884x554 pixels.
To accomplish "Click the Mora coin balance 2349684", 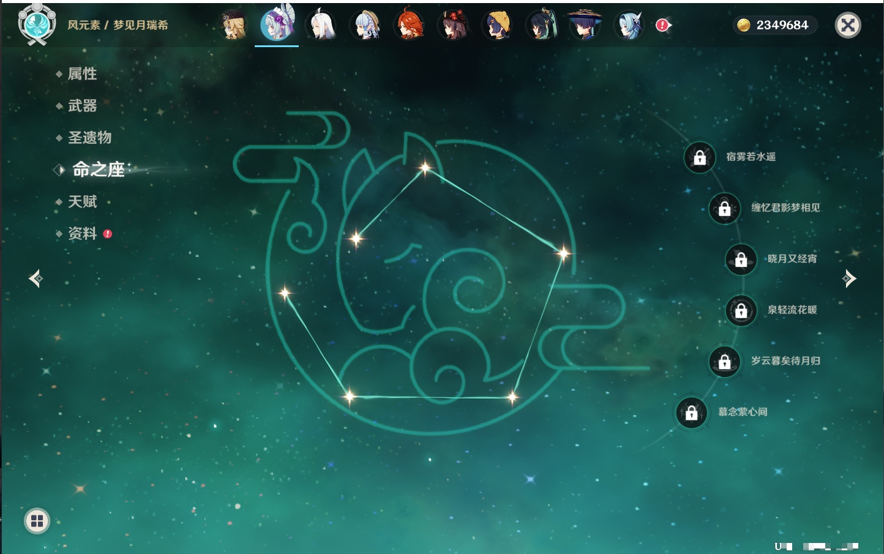I will click(x=774, y=25).
